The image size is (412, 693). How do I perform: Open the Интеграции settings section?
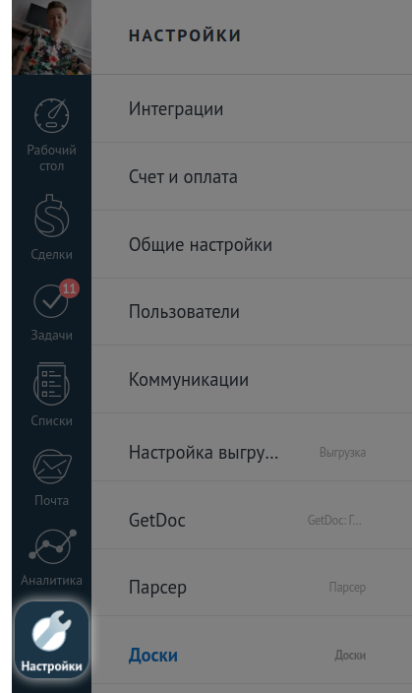click(252, 108)
